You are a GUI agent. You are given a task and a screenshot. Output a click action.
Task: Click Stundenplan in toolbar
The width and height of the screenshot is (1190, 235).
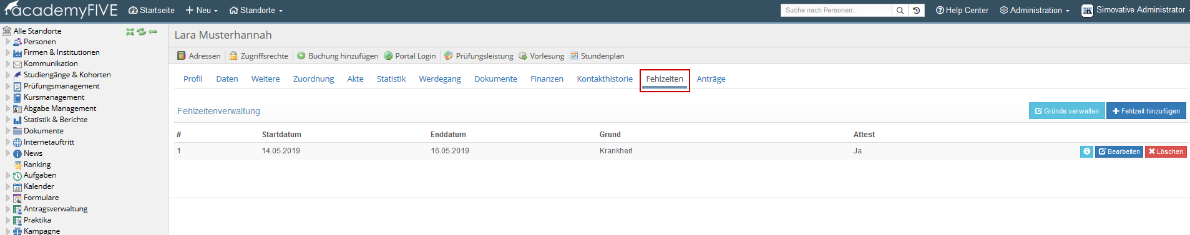(597, 56)
